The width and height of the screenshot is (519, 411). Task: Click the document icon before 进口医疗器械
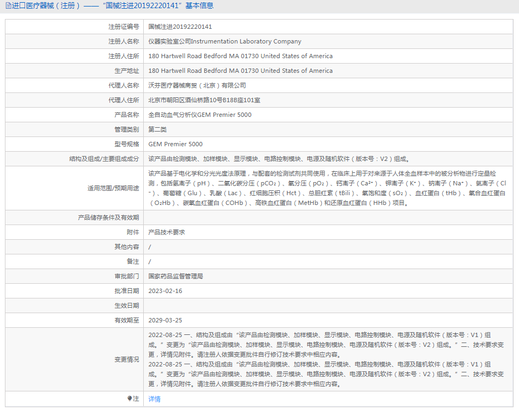coord(8,6)
